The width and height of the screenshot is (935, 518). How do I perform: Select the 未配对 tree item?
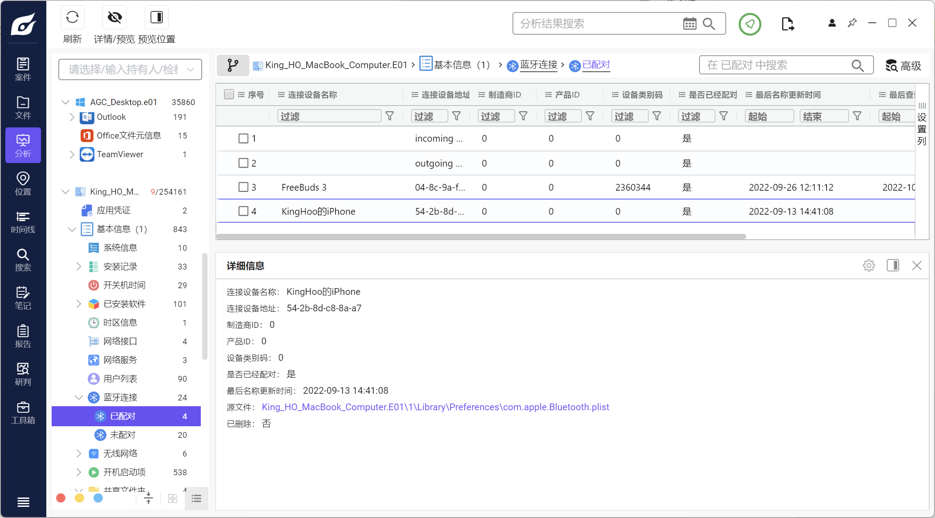[x=126, y=435]
